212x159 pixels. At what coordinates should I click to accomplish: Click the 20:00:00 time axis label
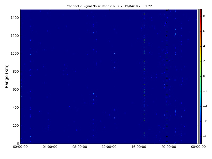169,147
